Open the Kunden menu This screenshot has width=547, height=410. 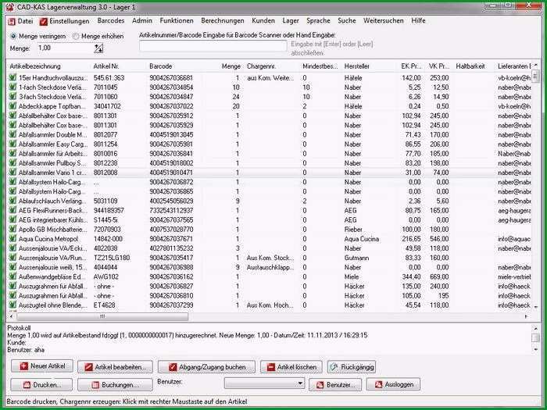(x=263, y=21)
